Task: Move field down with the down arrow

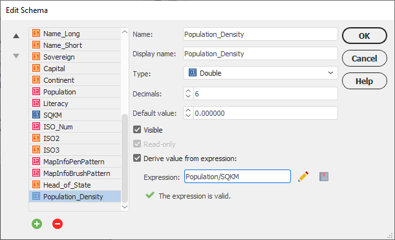Action: pos(16,56)
